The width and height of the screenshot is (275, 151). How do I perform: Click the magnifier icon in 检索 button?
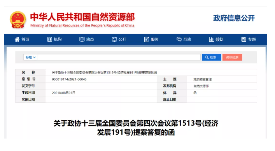click(x=207, y=57)
